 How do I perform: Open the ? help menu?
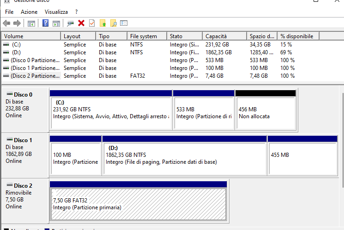76,12
